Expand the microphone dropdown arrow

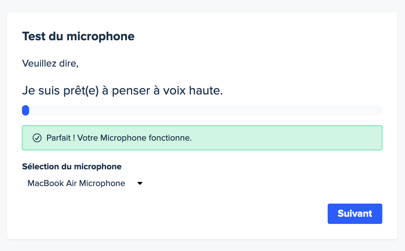click(x=140, y=183)
